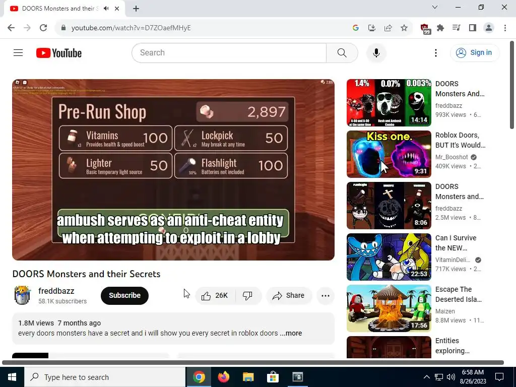This screenshot has width=516, height=387.
Task: Click the video player to pause
Action: tap(173, 169)
